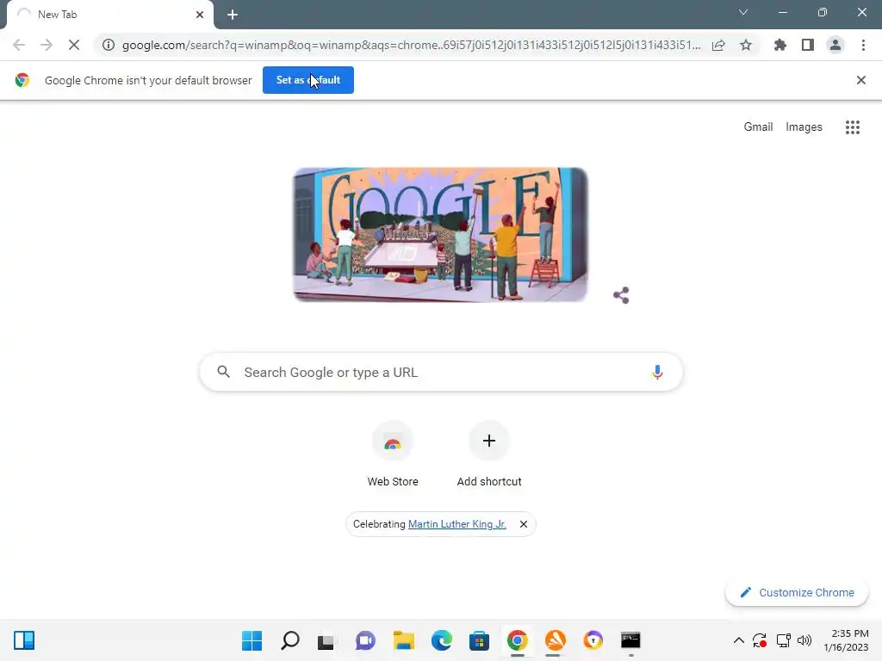The height and width of the screenshot is (661, 882).
Task: Open File Explorer in taskbar
Action: coord(403,640)
